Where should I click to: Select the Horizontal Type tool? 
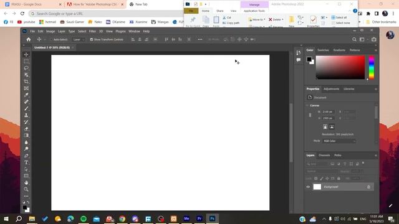pyautogui.click(x=26, y=162)
